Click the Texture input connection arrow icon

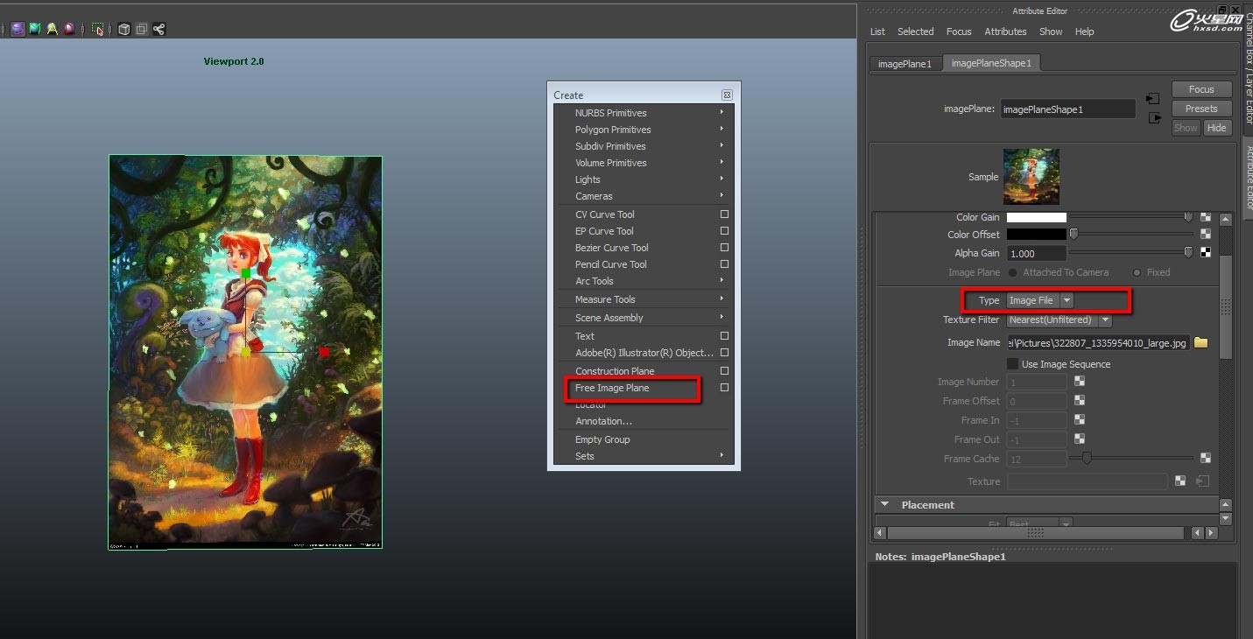[x=1202, y=481]
